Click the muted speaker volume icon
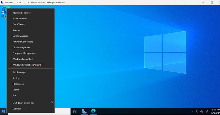The width and height of the screenshot is (220, 115). pos(202,111)
